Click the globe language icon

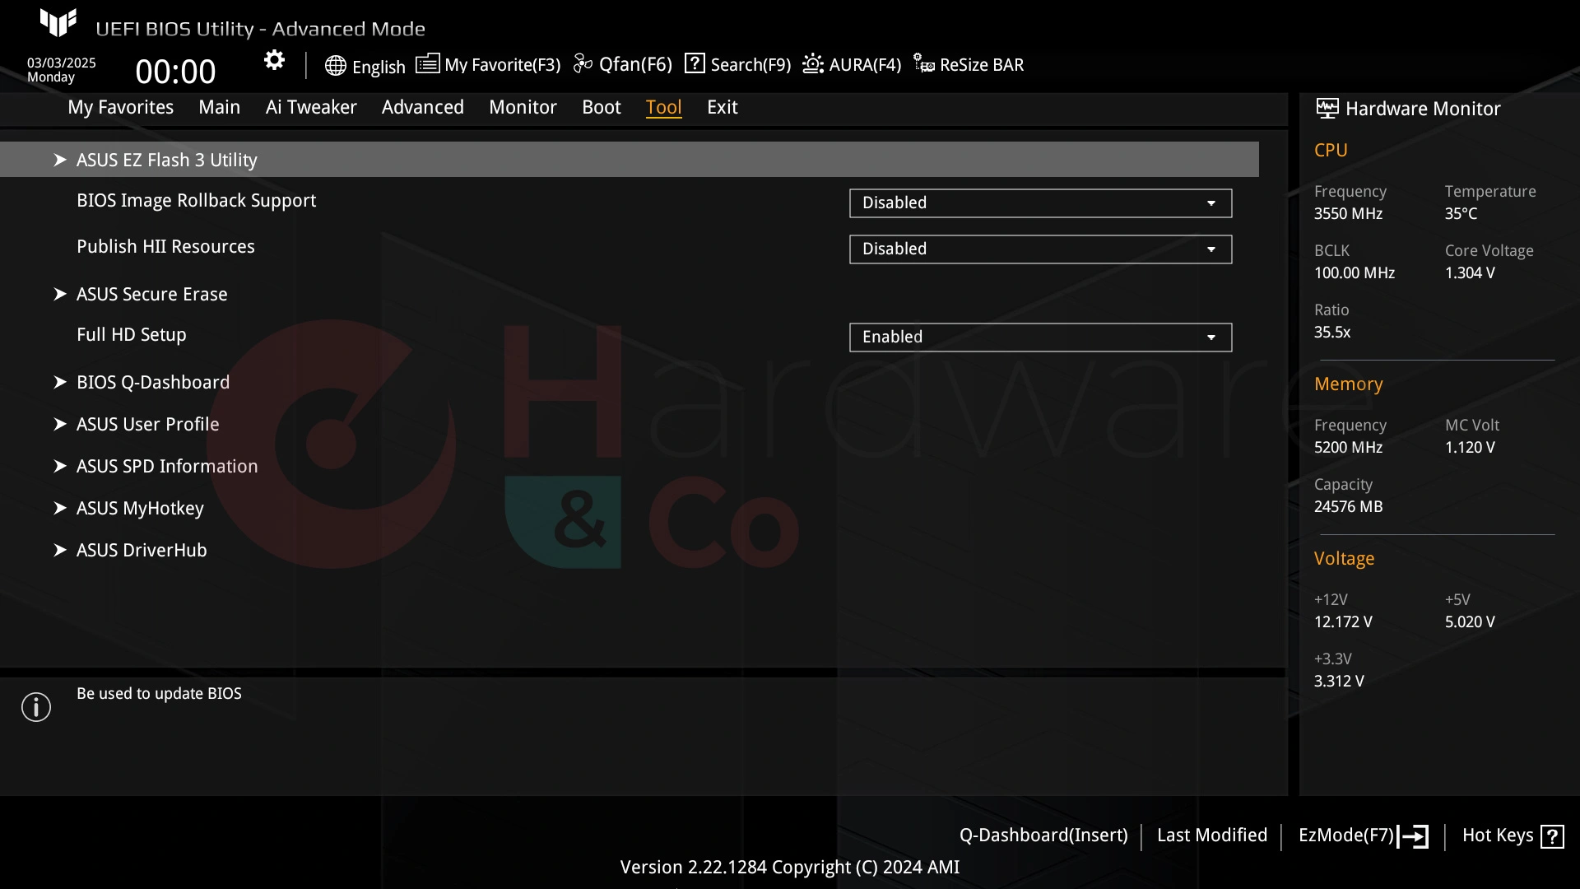(335, 66)
